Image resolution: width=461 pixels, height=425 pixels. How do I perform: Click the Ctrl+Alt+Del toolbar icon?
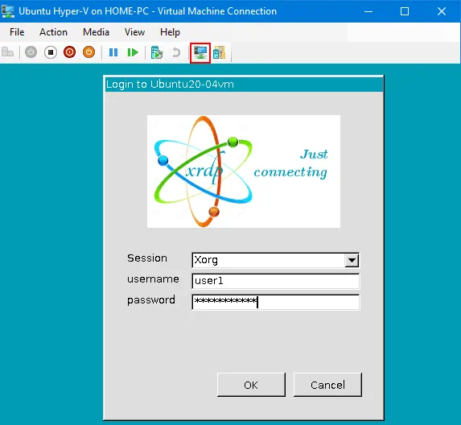point(8,52)
